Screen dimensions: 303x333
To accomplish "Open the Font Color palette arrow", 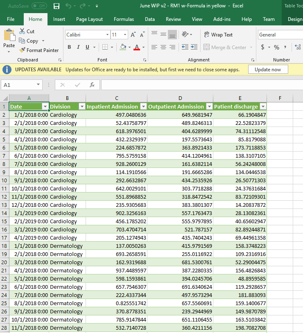I will click(x=144, y=48).
